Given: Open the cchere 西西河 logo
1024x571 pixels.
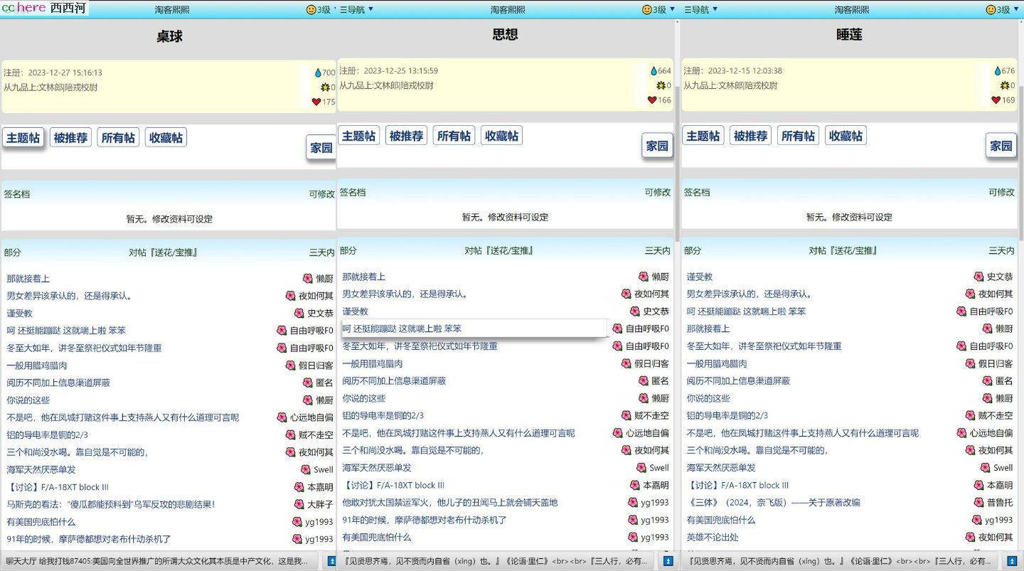Looking at the screenshot, I should click(x=44, y=9).
